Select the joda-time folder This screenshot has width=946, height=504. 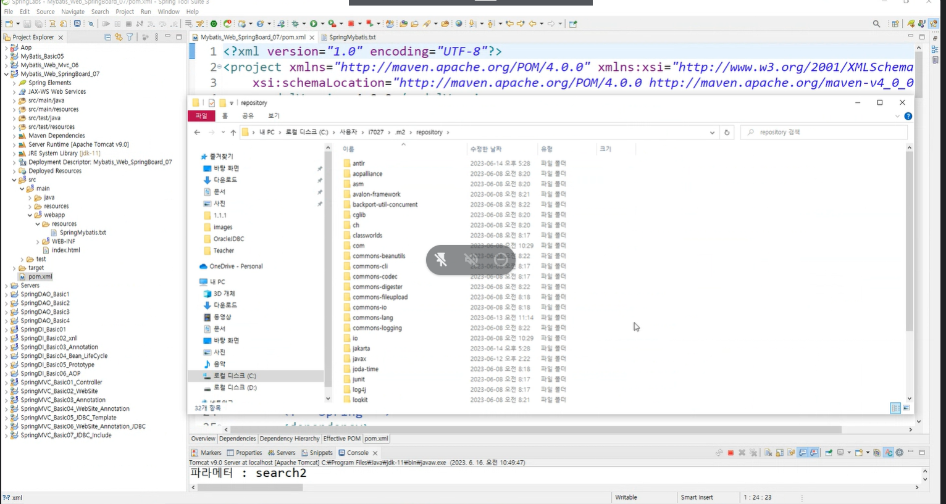[366, 369]
